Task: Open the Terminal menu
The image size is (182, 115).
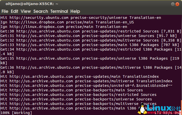Action: 59,11
